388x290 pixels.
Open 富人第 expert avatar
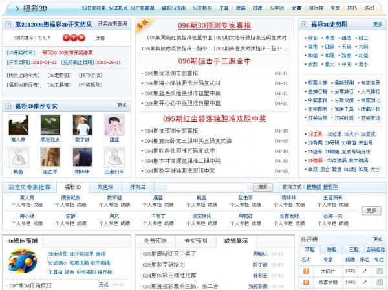[18, 125]
